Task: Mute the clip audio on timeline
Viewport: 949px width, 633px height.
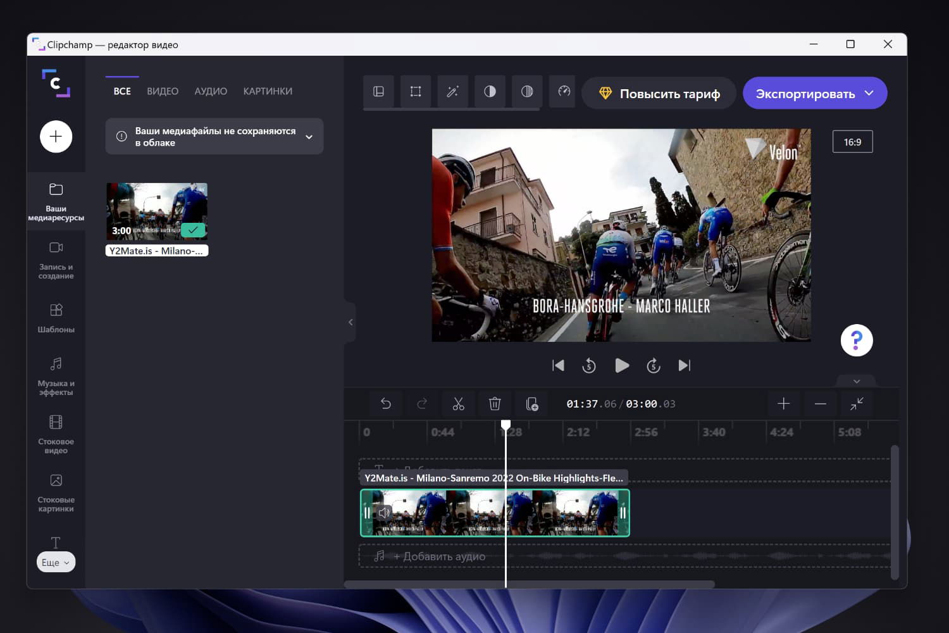Action: coord(384,513)
